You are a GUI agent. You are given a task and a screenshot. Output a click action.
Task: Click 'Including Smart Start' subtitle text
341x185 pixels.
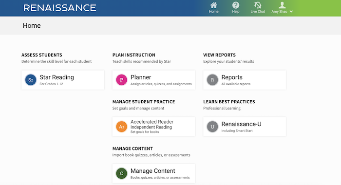click(237, 130)
